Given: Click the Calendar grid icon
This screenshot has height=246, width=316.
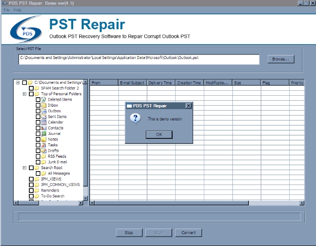Looking at the screenshot, I should click(x=43, y=122).
